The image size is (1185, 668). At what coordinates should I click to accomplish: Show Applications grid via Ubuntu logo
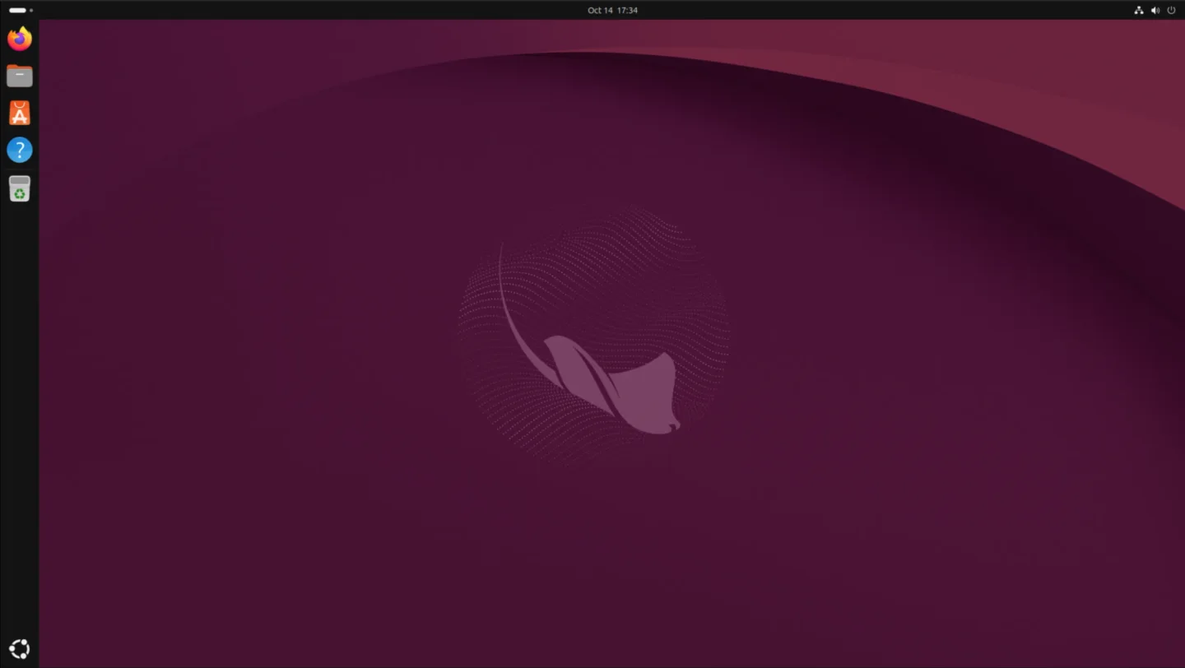tap(19, 649)
